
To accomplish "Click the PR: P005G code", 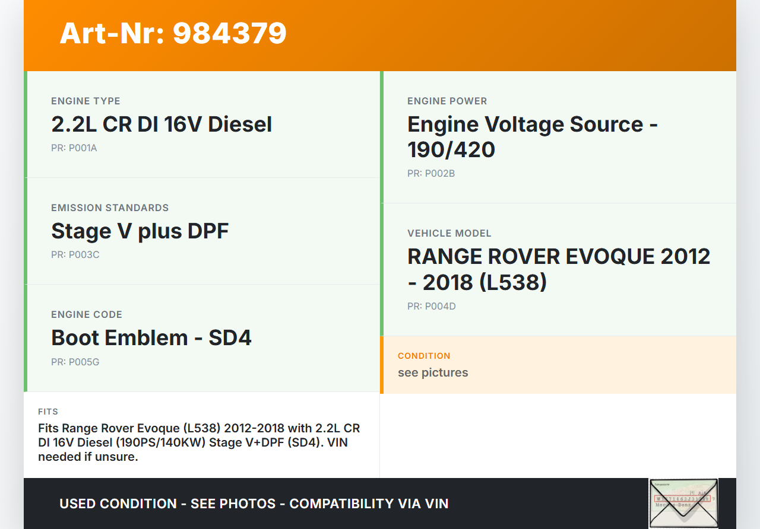I will coord(75,362).
